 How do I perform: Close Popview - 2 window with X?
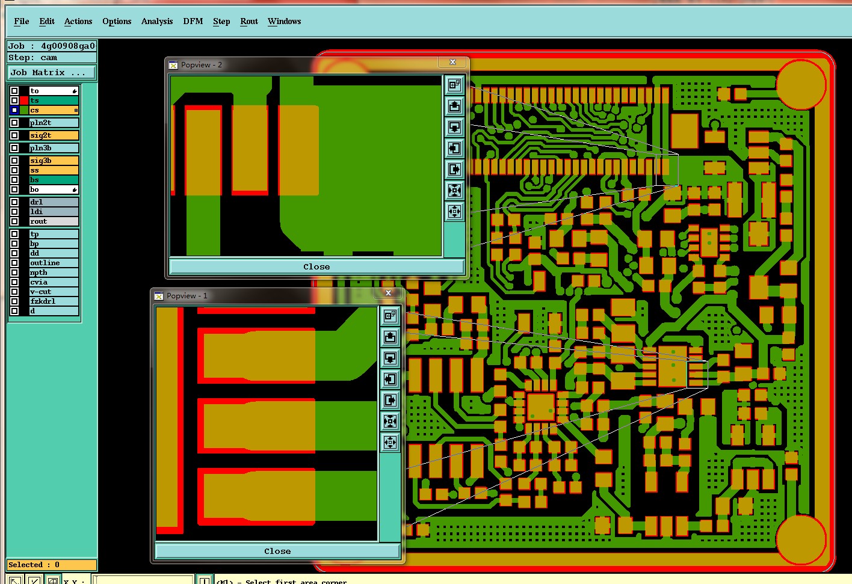tap(453, 62)
